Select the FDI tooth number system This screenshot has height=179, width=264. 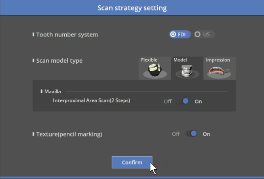[x=180, y=34]
